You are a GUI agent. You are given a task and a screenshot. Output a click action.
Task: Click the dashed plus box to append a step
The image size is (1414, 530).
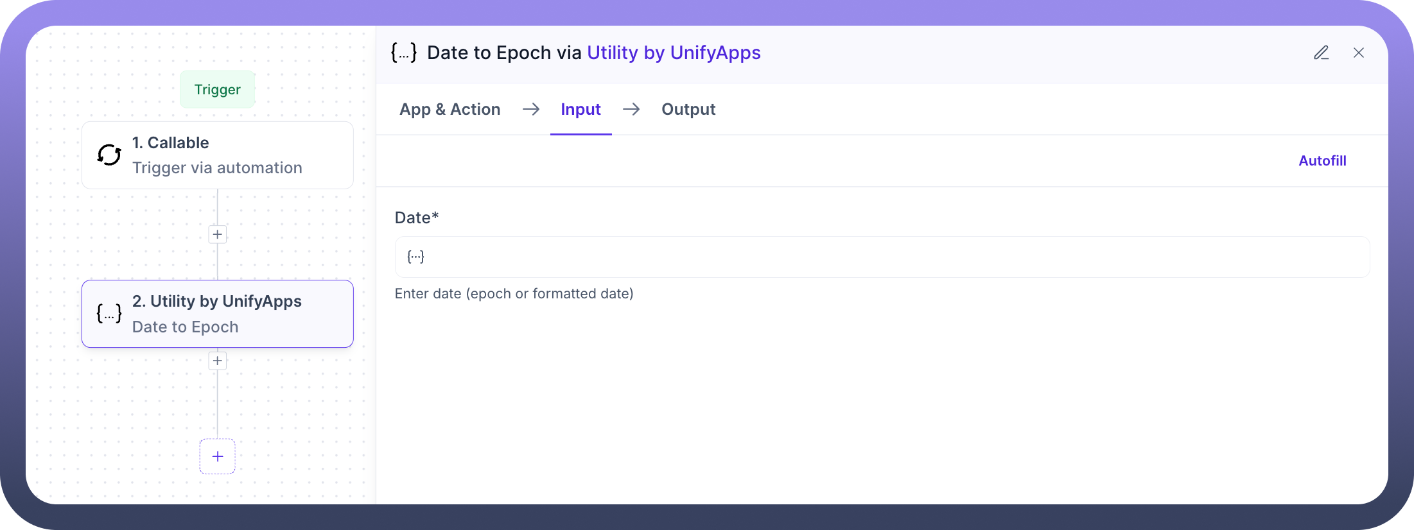point(218,456)
